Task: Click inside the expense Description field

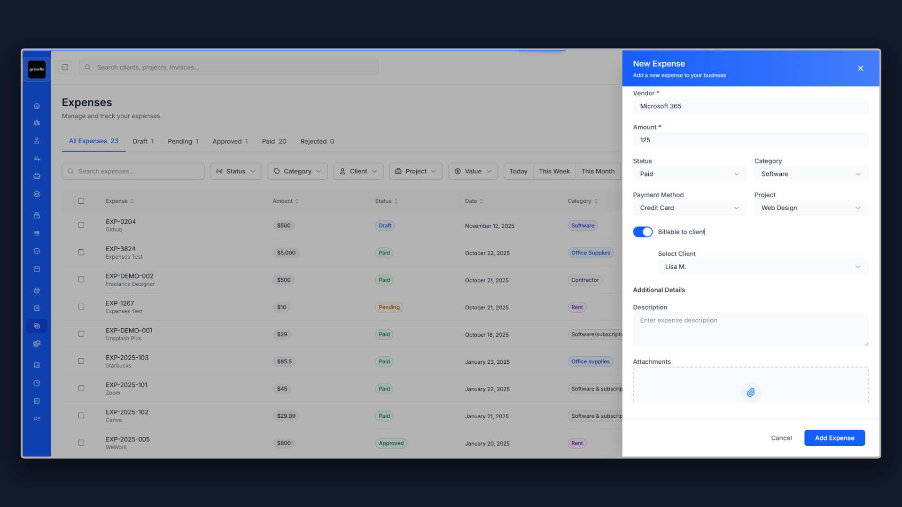Action: [750, 329]
